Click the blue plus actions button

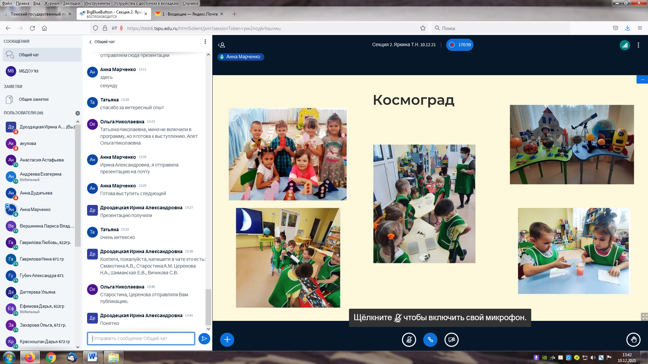(227, 339)
